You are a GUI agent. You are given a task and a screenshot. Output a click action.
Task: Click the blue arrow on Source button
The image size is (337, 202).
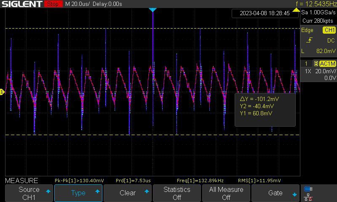[48, 191]
